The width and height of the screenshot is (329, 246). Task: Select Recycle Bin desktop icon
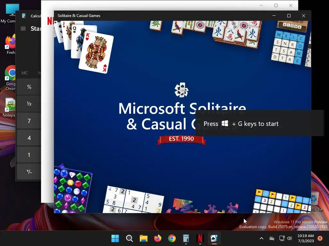[x=316, y=202]
